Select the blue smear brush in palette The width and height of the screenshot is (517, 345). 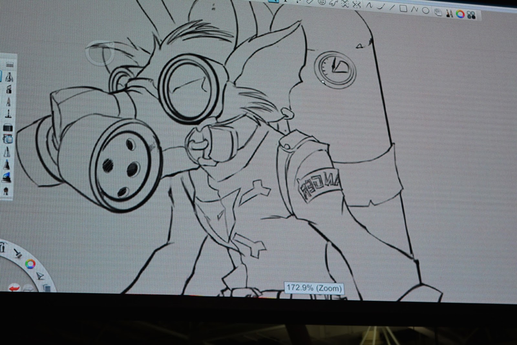7,177
